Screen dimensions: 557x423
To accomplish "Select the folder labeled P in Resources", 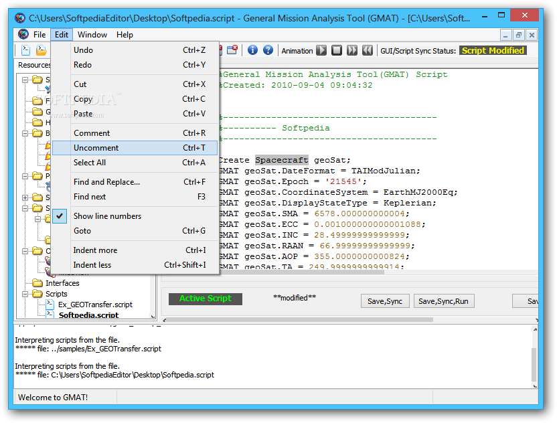I will [37, 176].
